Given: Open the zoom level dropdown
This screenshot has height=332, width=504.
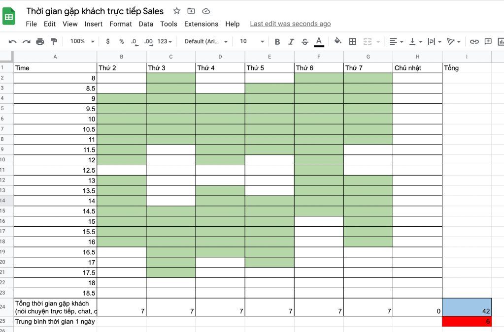Looking at the screenshot, I should (x=81, y=41).
